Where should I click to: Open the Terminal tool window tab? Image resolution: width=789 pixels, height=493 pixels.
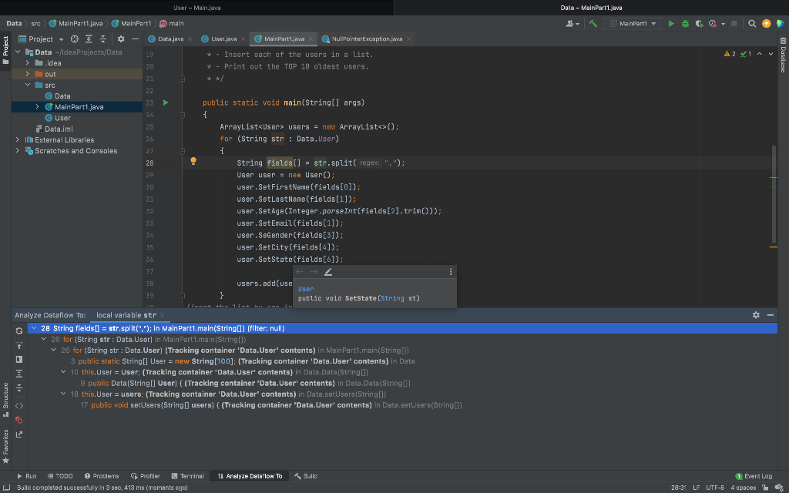coord(189,476)
